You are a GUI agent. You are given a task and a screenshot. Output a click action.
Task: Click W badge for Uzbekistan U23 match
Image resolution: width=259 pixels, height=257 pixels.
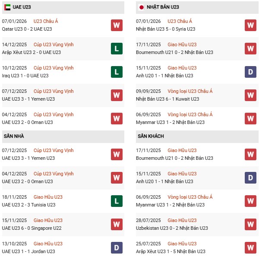coord(250,224)
